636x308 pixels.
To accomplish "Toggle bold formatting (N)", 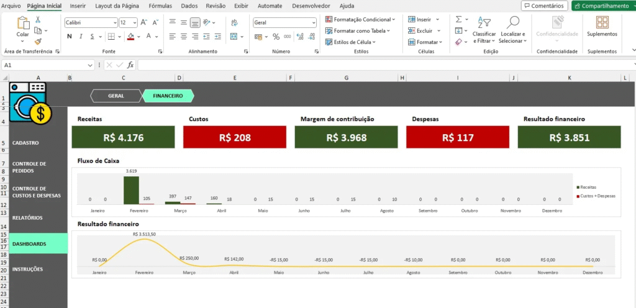I will coord(70,37).
